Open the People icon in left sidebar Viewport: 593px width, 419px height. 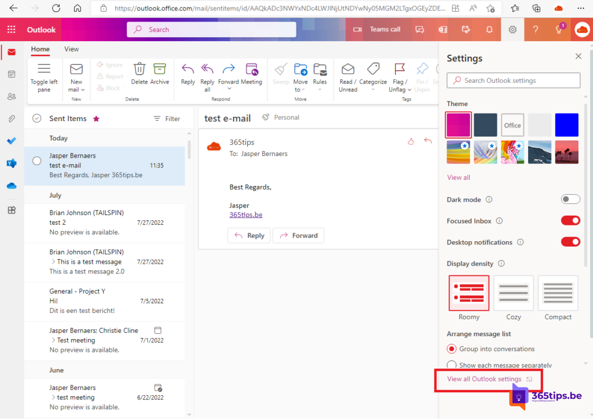[12, 96]
